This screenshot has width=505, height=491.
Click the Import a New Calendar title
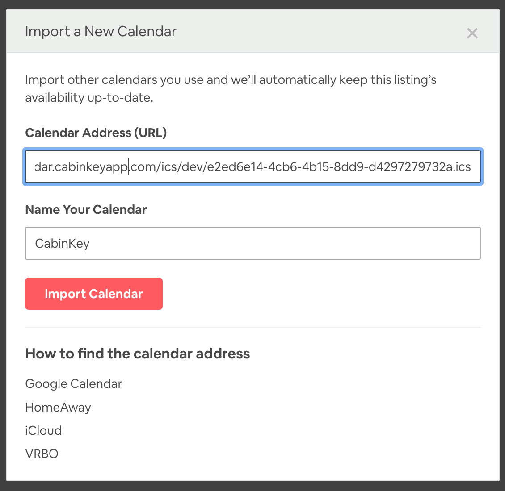point(101,32)
